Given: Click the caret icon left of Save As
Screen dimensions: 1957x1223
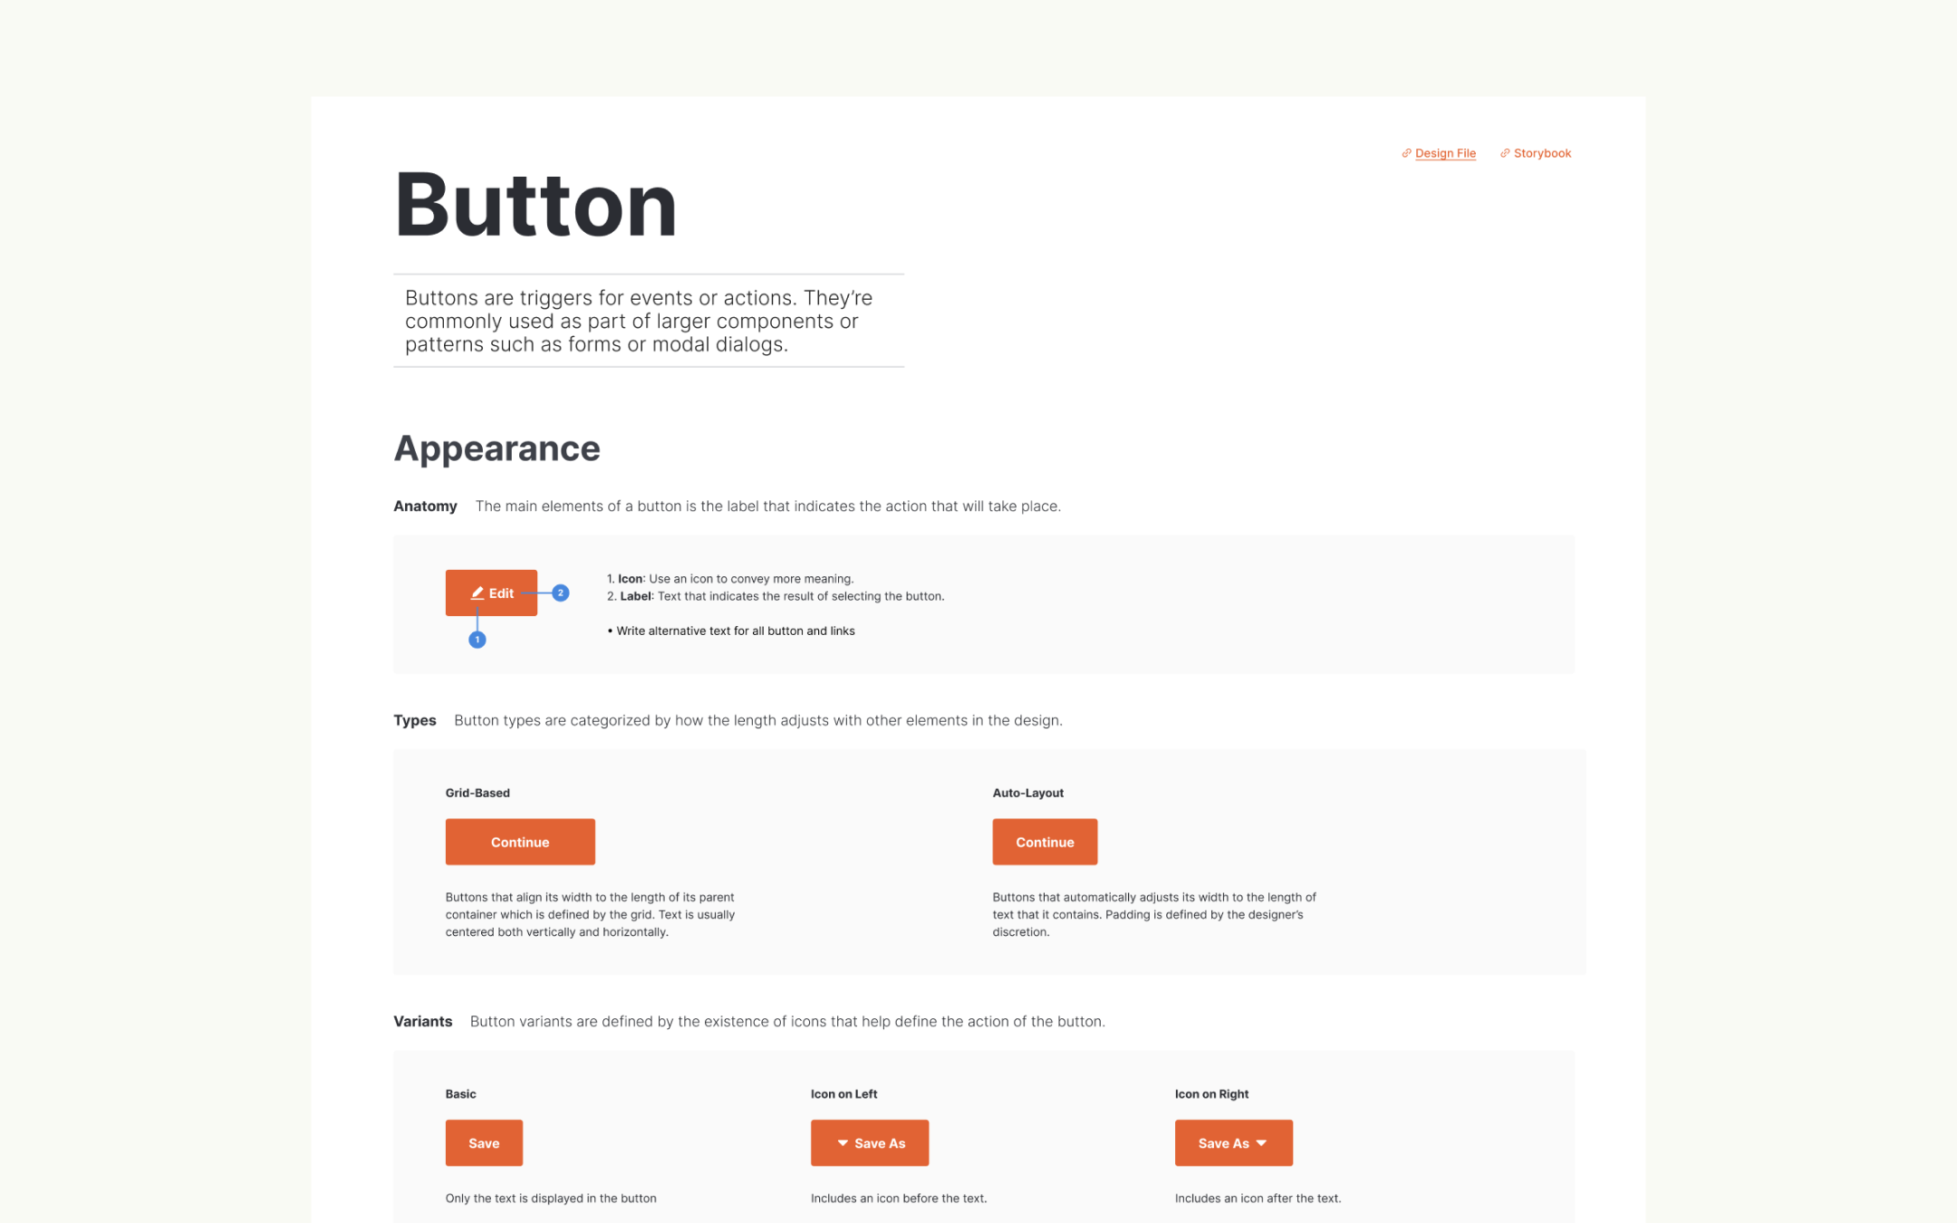Looking at the screenshot, I should click(843, 1143).
